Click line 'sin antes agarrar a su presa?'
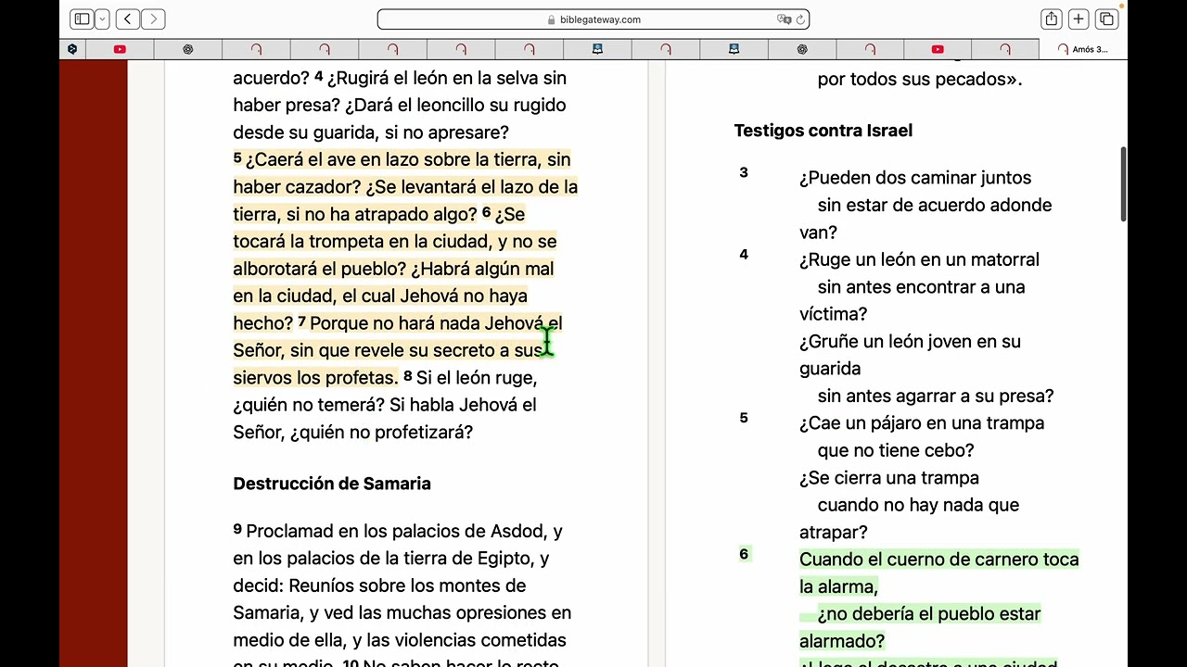Image resolution: width=1187 pixels, height=667 pixels. click(936, 396)
